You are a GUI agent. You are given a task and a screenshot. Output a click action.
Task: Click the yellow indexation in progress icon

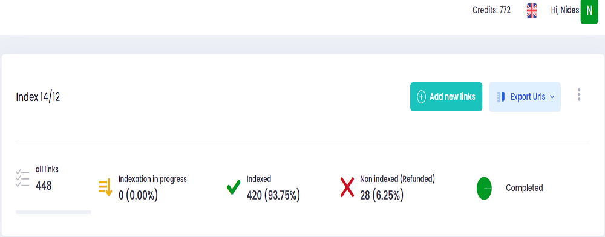(x=105, y=187)
